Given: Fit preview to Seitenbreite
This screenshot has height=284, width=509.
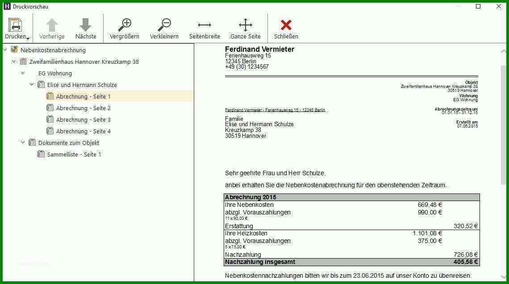Looking at the screenshot, I should click(204, 29).
